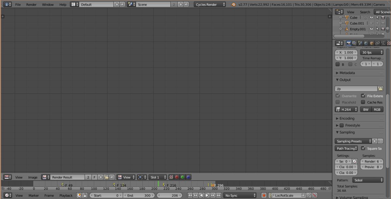391x199 pixels.
Task: Open the Path Tracing integrator dropdown
Action: point(346,148)
